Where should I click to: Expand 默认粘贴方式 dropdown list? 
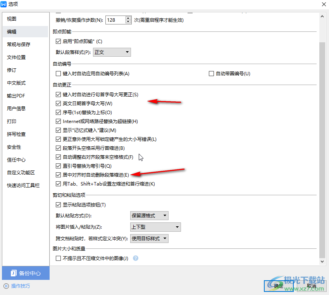click(x=149, y=215)
